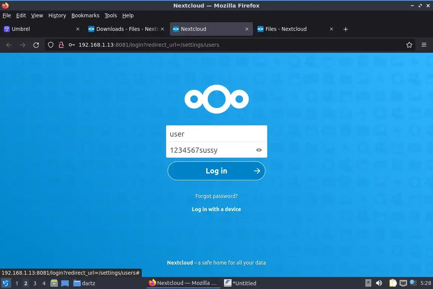Click the Firefox logo in title bar
Viewport: 433px width, 289px height.
click(x=5, y=6)
